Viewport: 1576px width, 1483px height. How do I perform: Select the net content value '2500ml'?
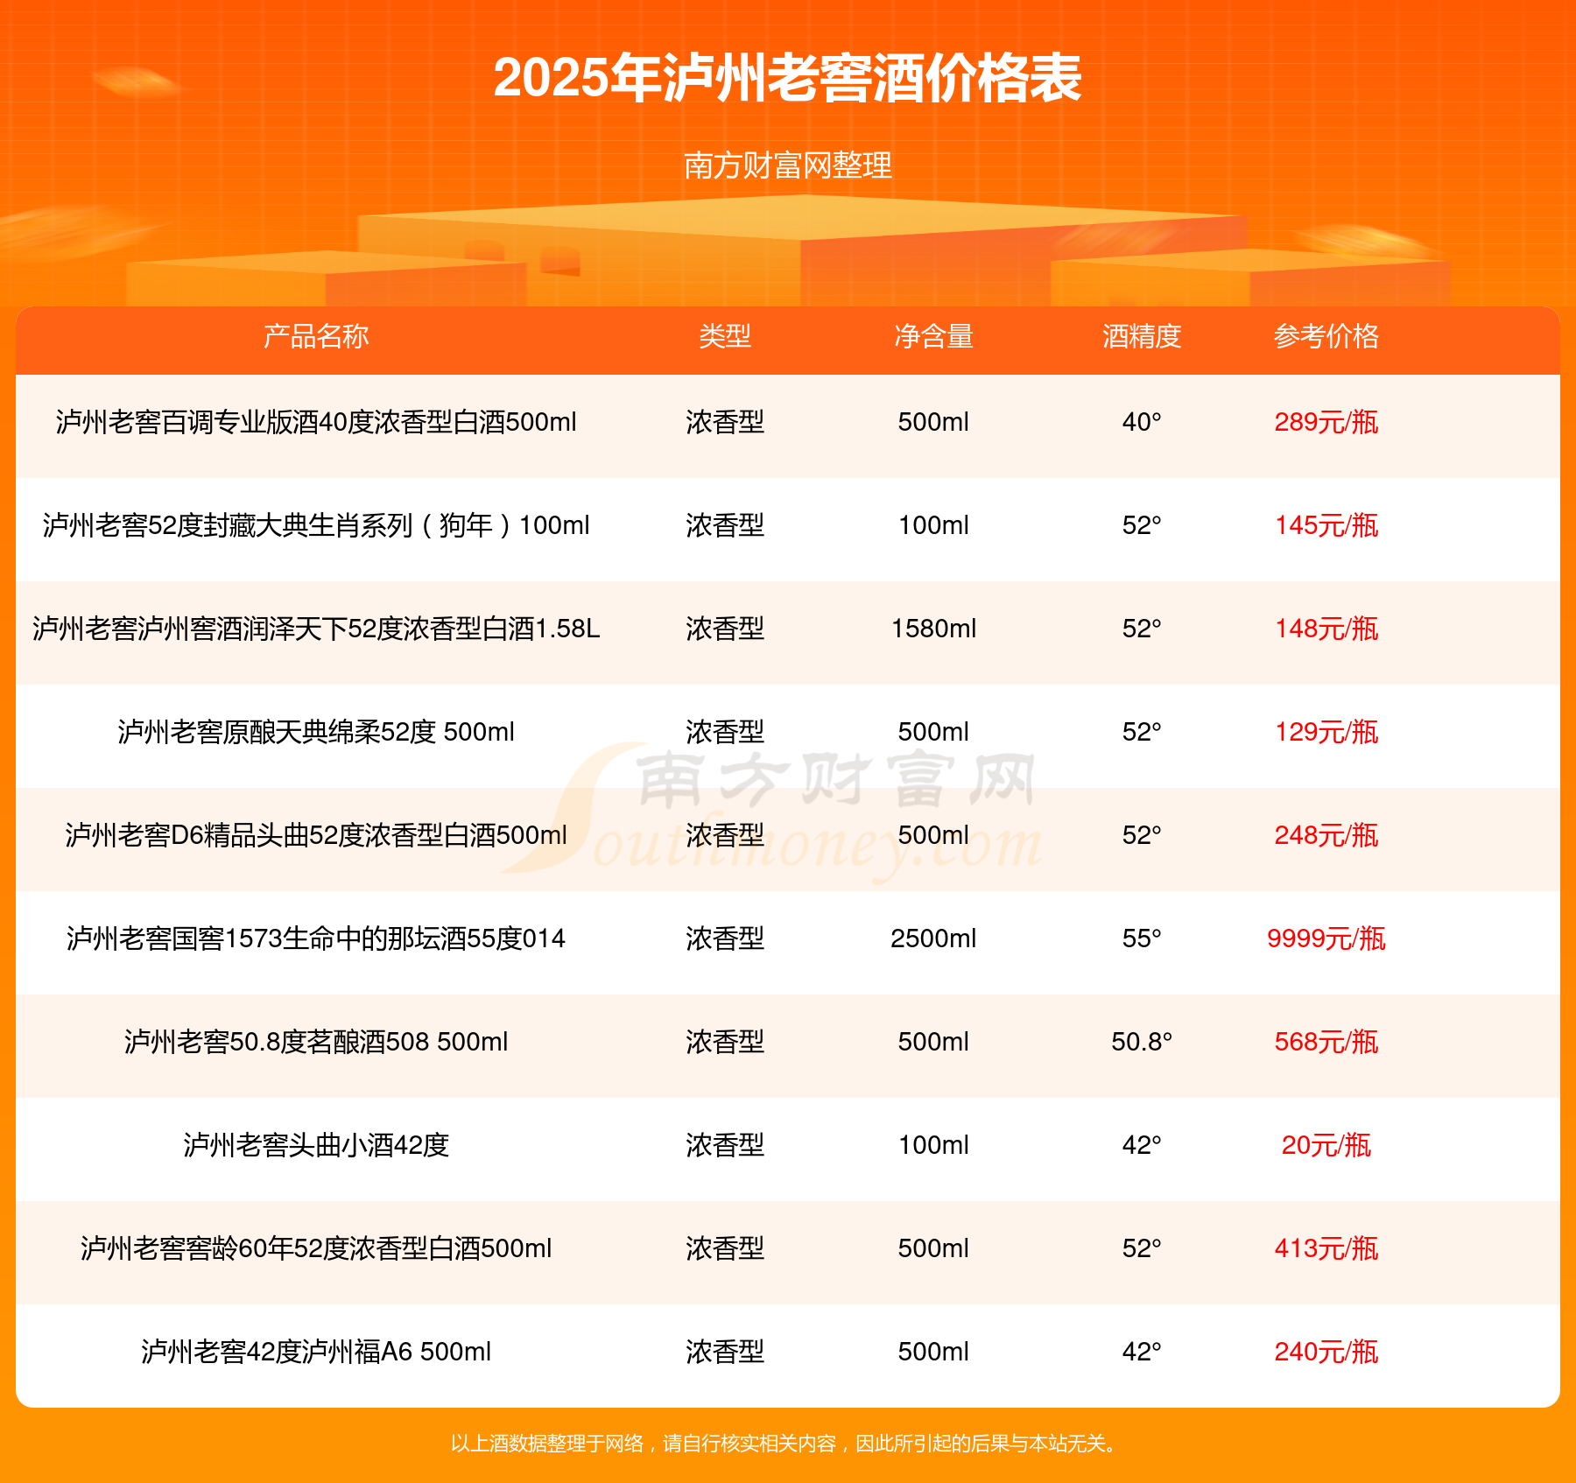click(x=933, y=938)
